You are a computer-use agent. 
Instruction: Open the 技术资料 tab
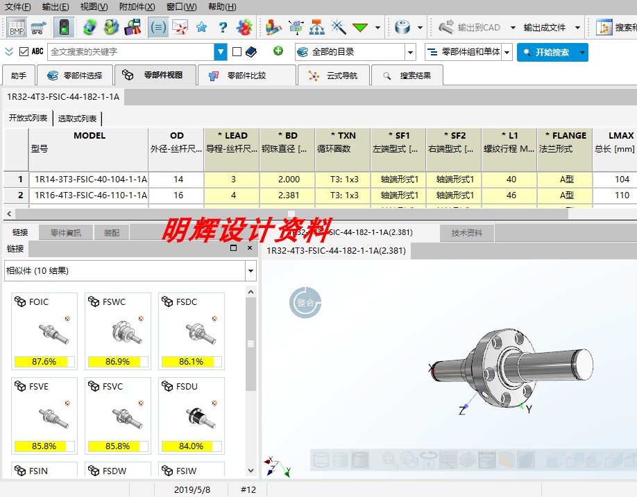[467, 233]
